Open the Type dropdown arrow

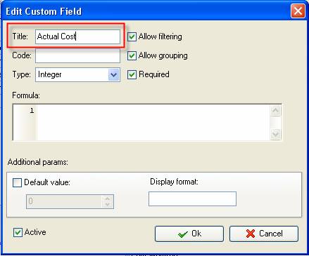[114, 75]
